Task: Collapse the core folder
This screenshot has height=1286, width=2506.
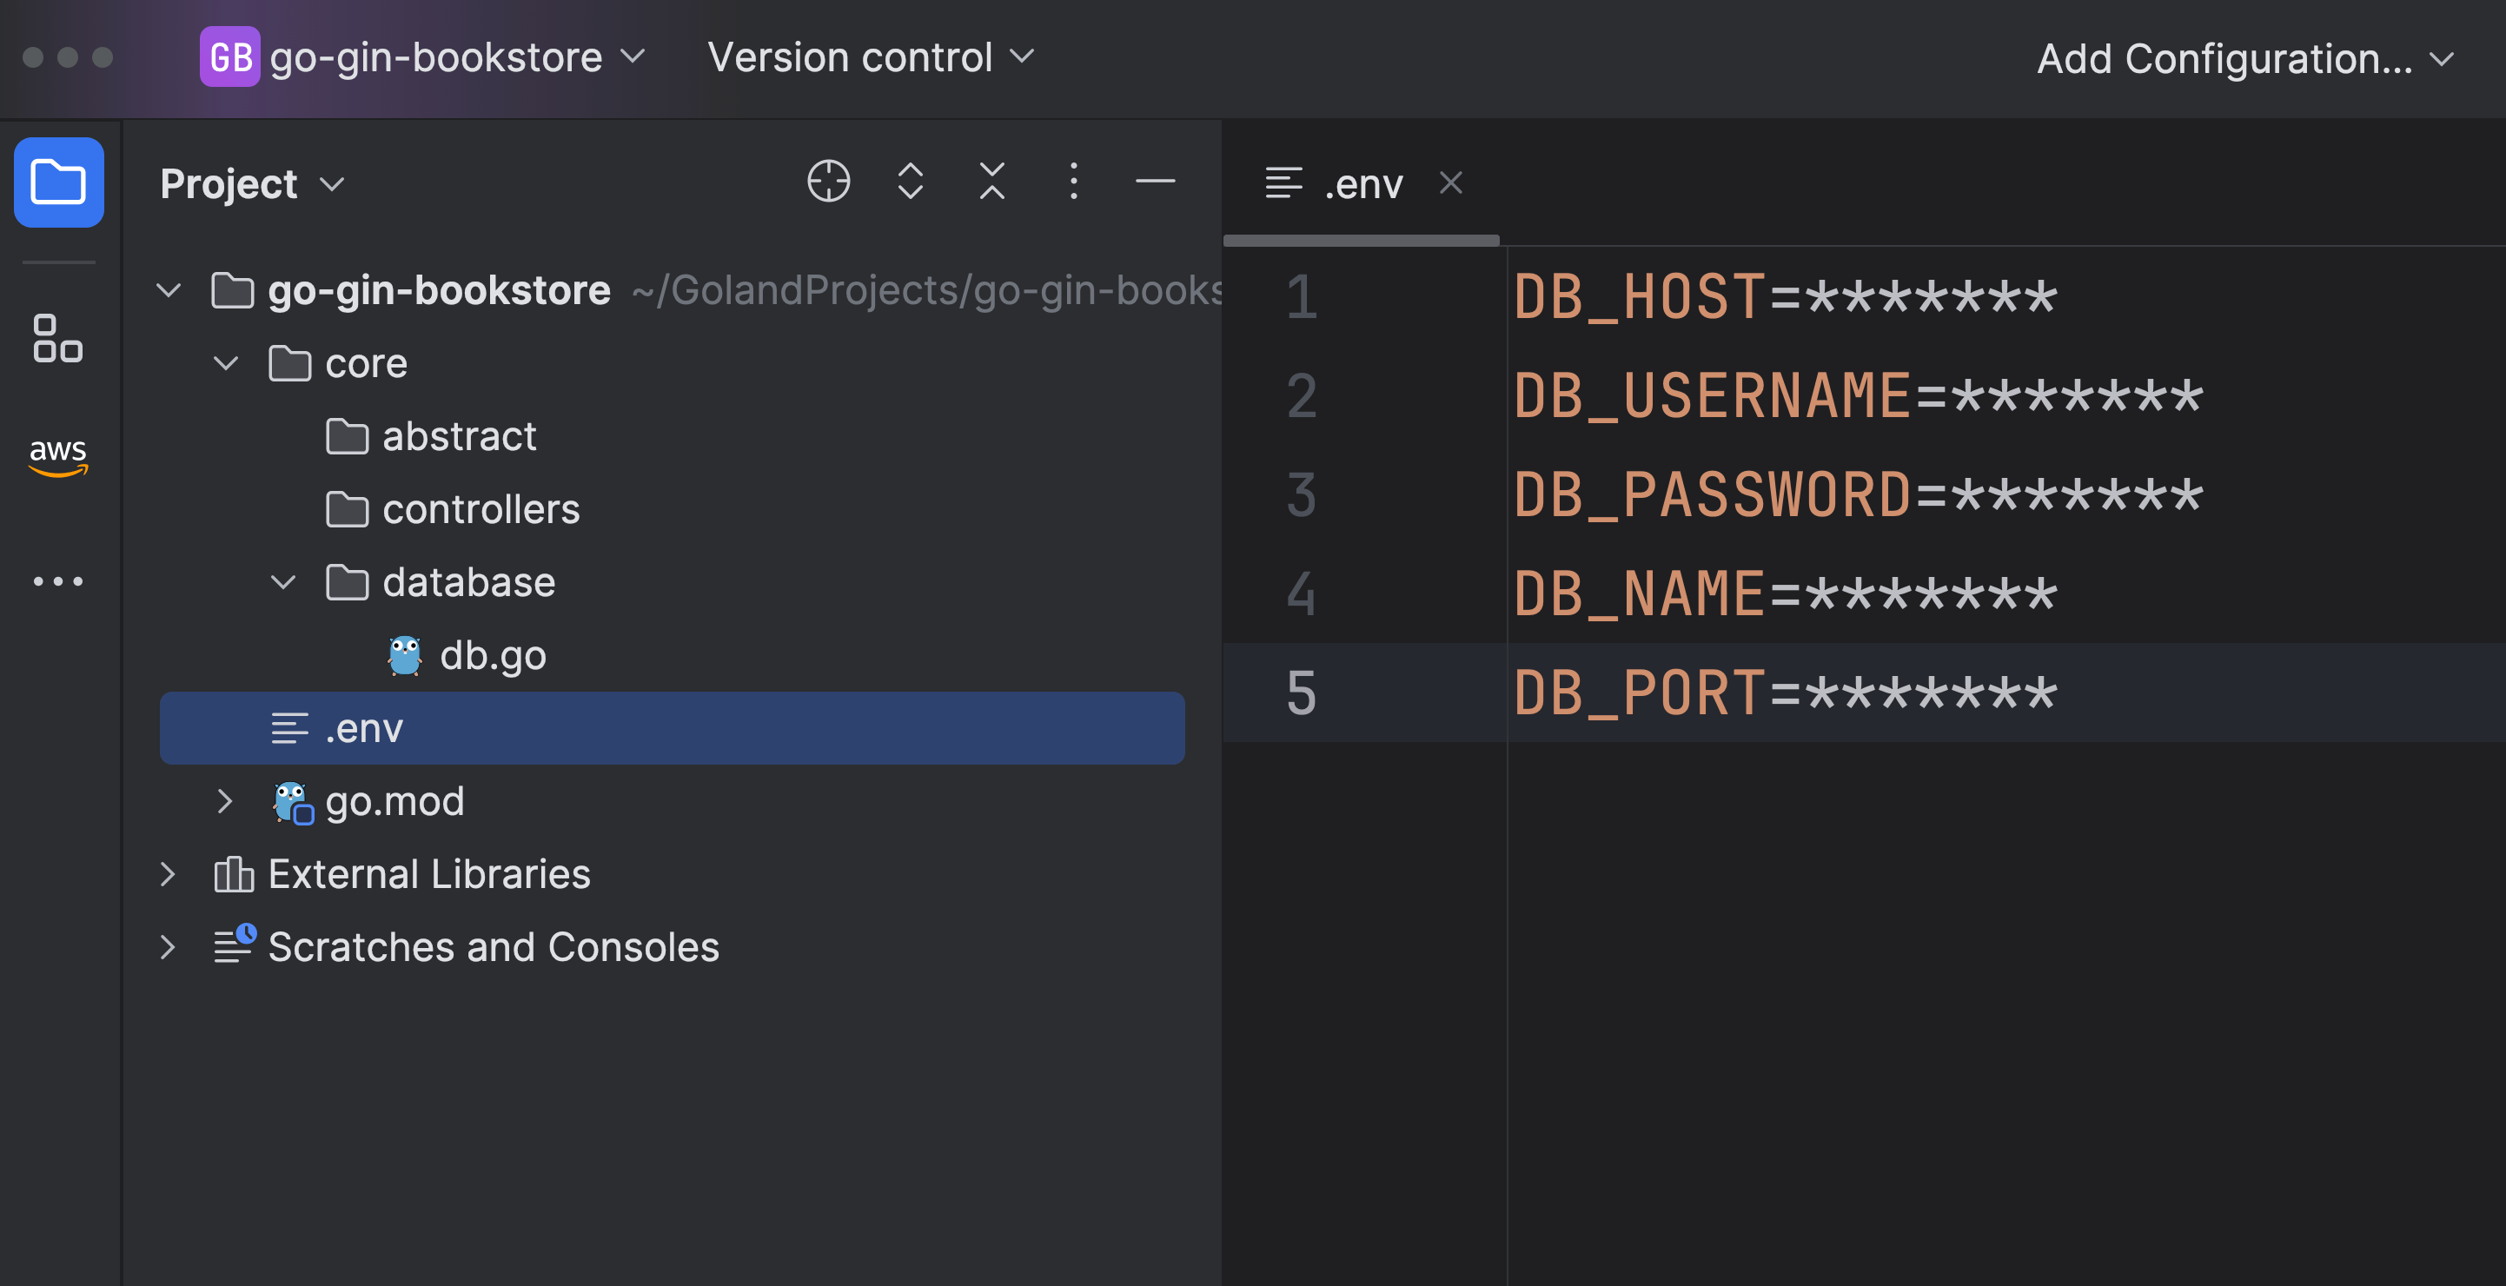Action: click(x=226, y=364)
